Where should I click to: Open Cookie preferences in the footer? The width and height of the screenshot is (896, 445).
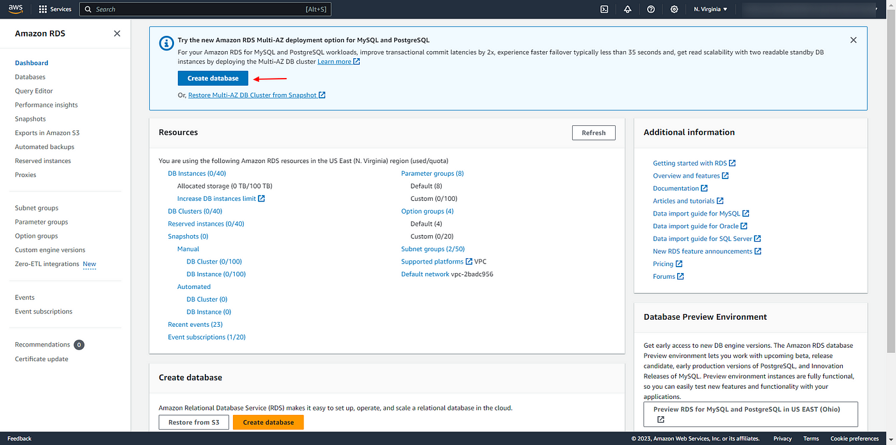(854, 439)
